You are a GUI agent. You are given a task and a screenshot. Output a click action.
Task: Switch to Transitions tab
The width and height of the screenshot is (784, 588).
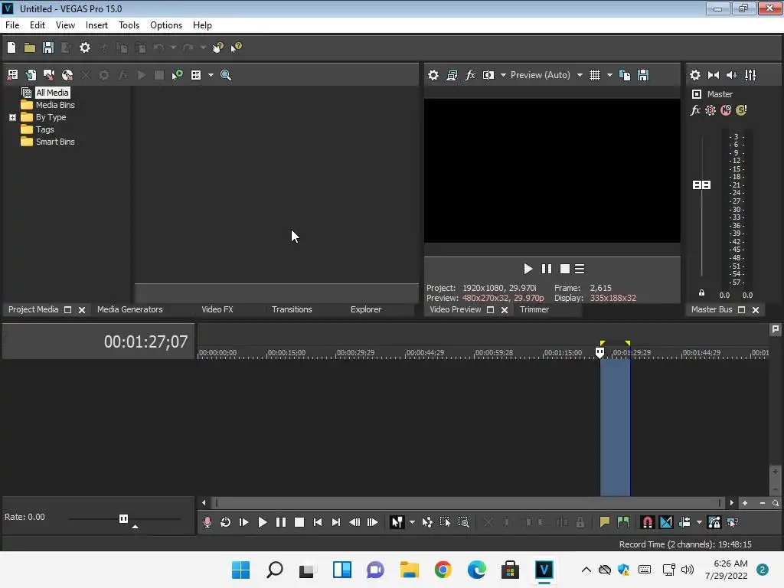coord(292,309)
